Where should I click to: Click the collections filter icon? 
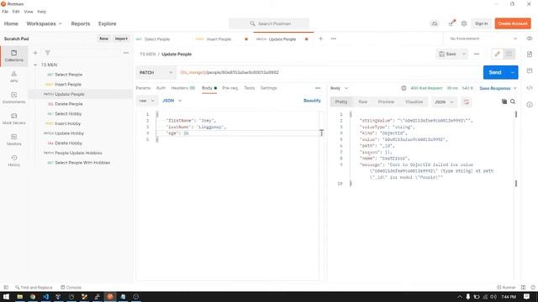pyautogui.click(x=48, y=53)
